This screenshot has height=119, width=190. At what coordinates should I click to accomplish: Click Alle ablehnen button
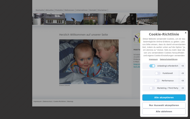pos(164,111)
